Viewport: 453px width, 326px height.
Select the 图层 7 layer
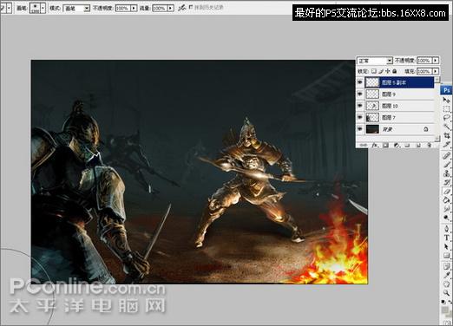coord(399,117)
